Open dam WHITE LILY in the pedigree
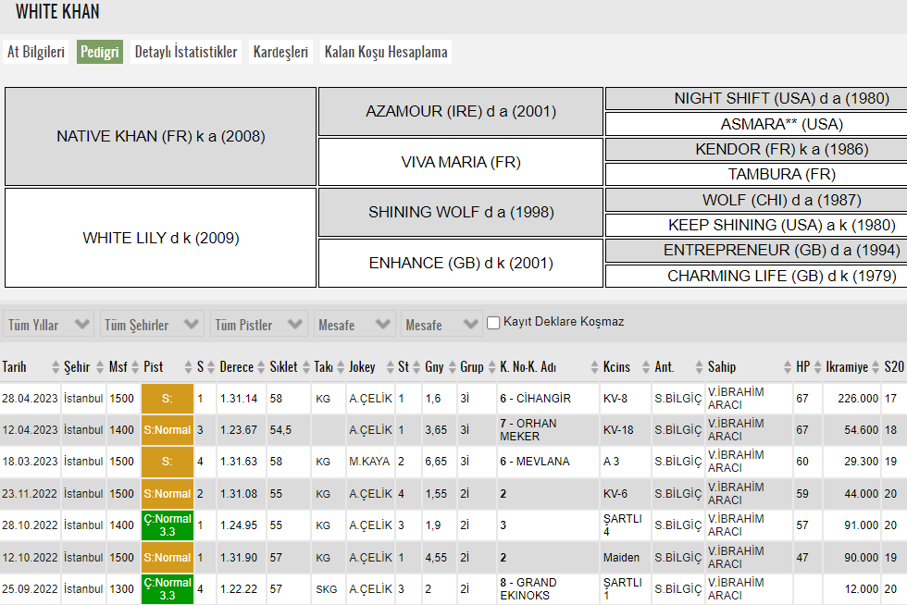The height and width of the screenshot is (605, 907). pos(161,238)
